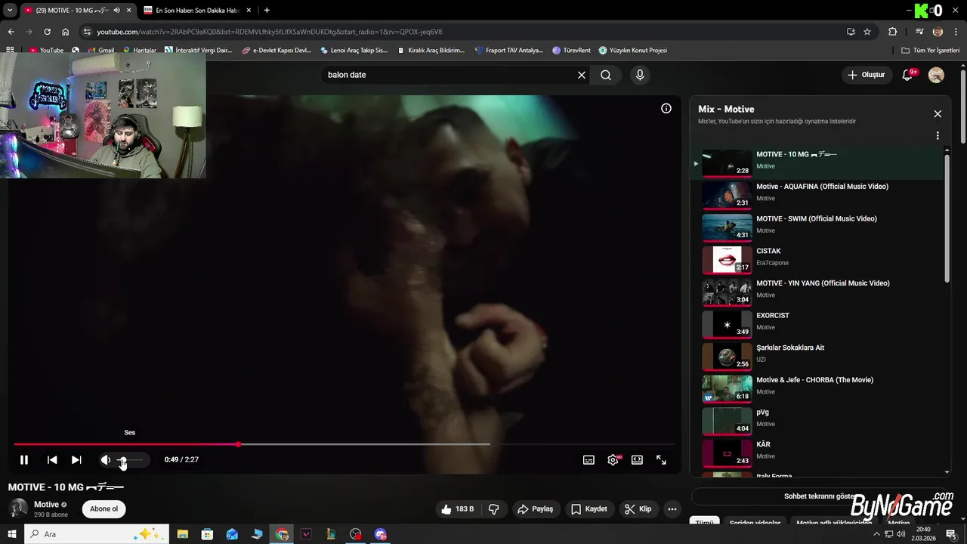Open the YouTube bookmark
Viewport: 967px width, 544px height.
pos(46,51)
